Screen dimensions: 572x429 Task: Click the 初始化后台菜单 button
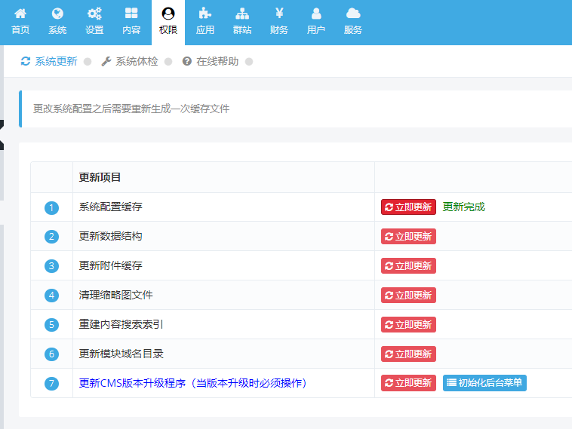click(x=484, y=383)
